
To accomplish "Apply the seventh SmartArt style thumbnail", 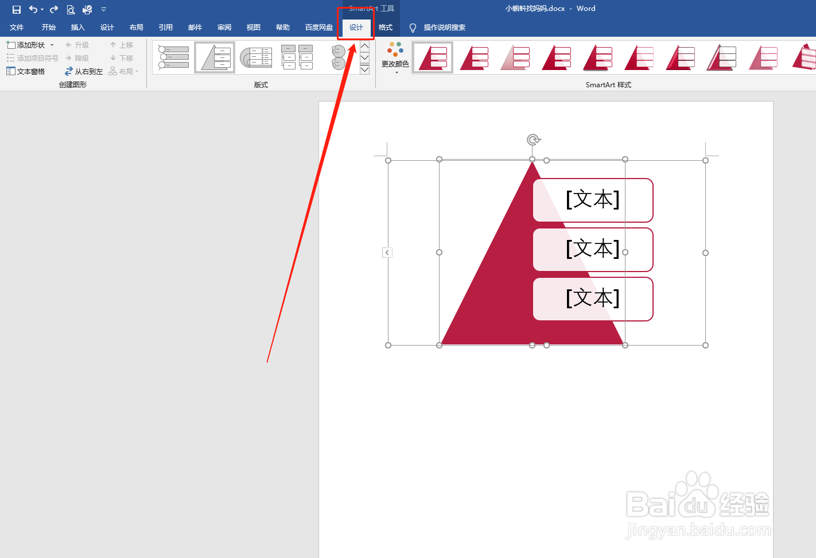I will click(x=681, y=57).
